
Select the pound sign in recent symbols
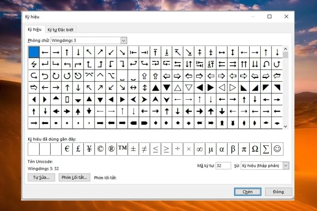pyautogui.click(x=78, y=149)
